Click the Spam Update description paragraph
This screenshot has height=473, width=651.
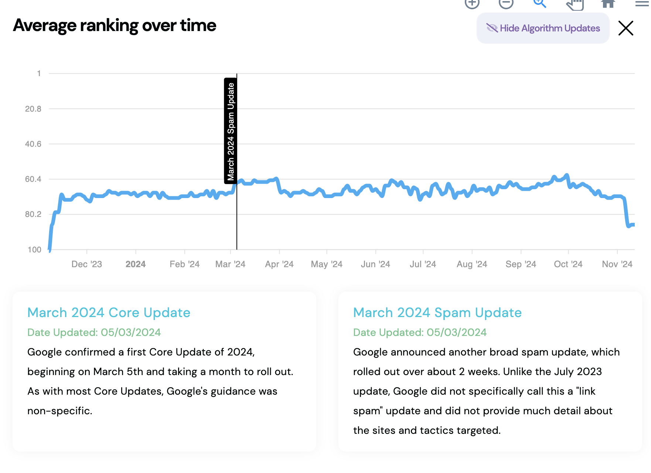486,391
